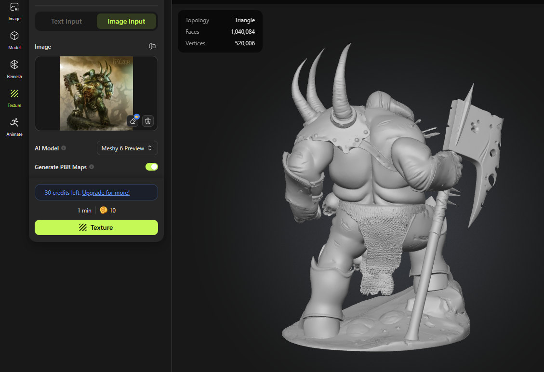The image size is (544, 372).
Task: Click the 1,040,084 faces value
Action: (x=242, y=32)
